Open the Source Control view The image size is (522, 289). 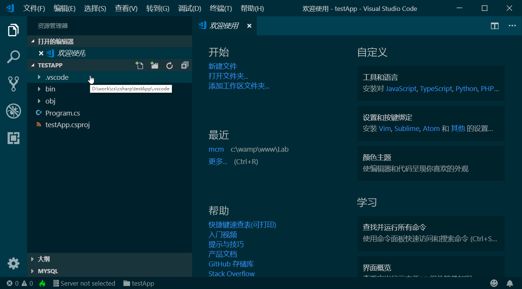click(14, 84)
